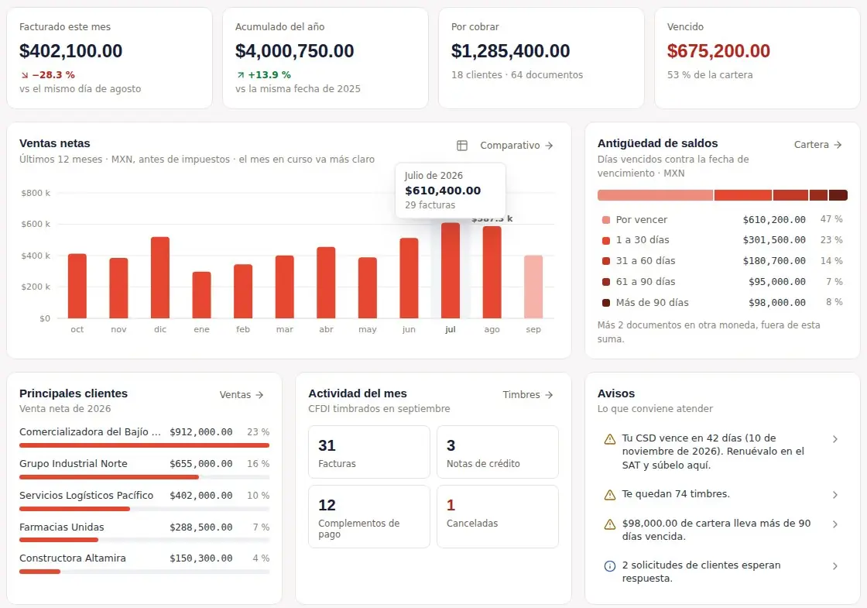Click the '18 clientes · 64 documentos' text
This screenshot has height=608, width=867.
[x=517, y=74]
